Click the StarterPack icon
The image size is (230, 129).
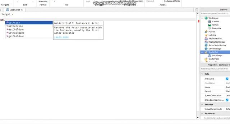206,59
